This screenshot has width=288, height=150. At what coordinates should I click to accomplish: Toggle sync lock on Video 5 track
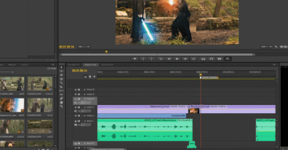pos(79,90)
